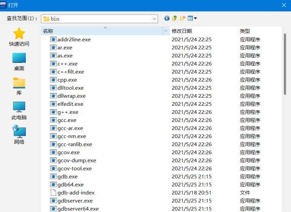This screenshot has width=291, height=212.
Task: Open the view menu icon
Action: click(x=192, y=18)
